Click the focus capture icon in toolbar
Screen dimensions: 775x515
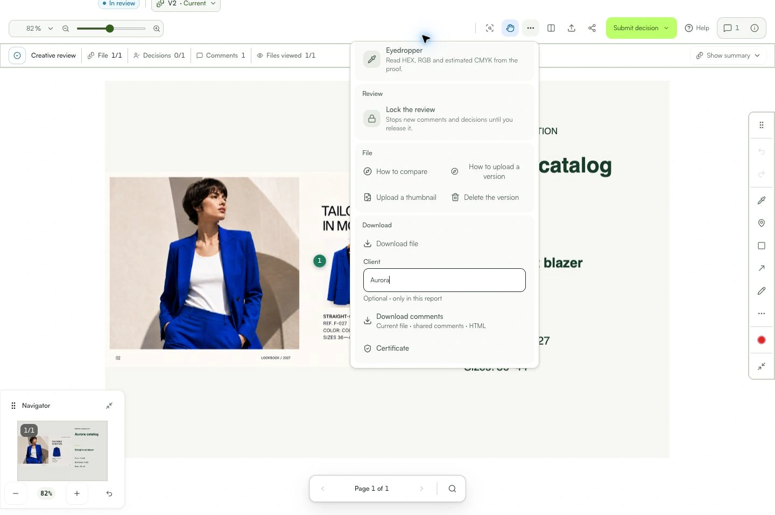pos(490,28)
